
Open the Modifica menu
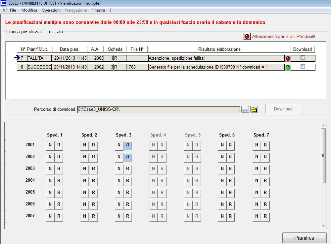coord(29,10)
